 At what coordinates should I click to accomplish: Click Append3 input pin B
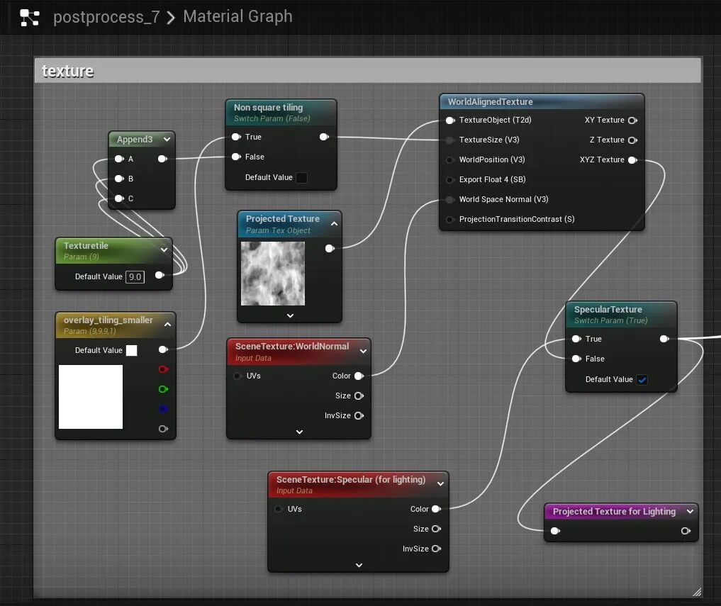[119, 179]
